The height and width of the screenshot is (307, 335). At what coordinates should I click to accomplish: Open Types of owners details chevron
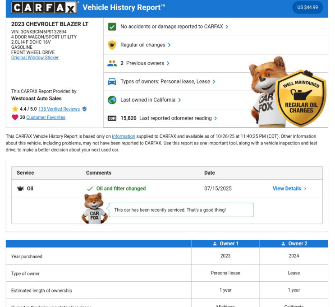pos(214,82)
